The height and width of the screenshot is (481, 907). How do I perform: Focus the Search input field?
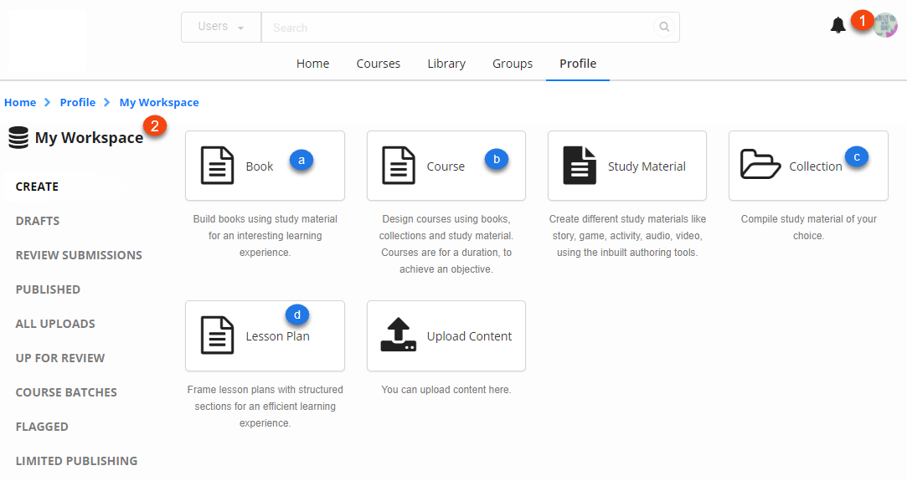(x=456, y=28)
